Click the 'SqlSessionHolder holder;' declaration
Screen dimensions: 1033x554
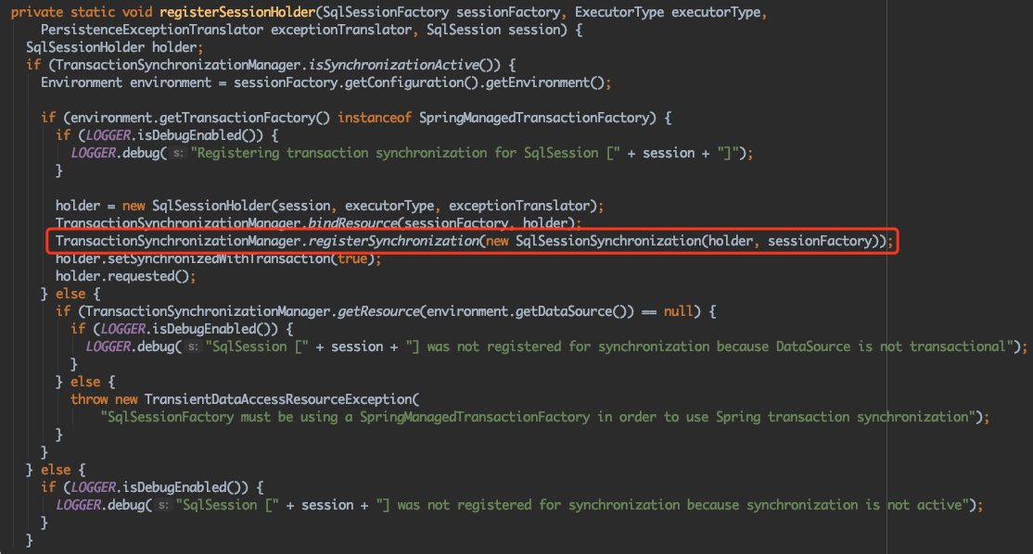click(115, 47)
